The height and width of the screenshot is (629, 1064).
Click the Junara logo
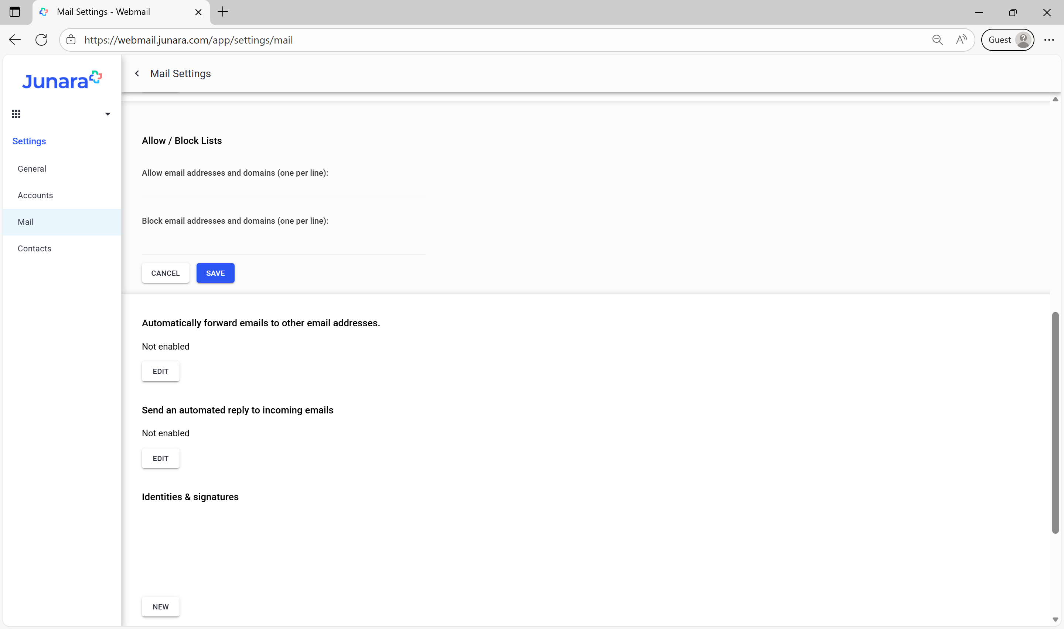[x=62, y=80]
